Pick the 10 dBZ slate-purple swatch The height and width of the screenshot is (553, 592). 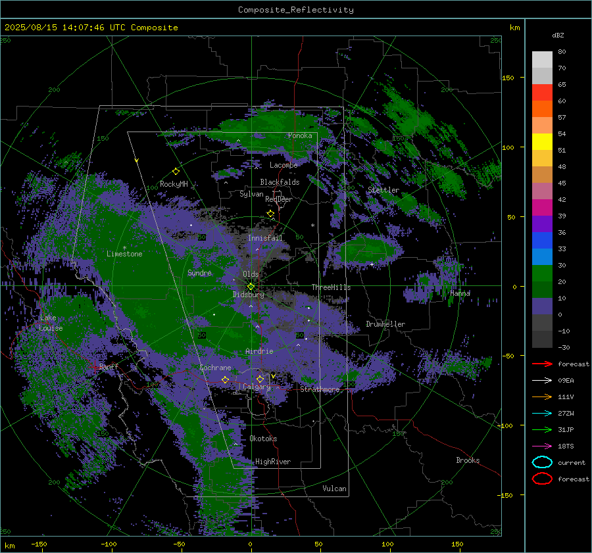(x=542, y=306)
